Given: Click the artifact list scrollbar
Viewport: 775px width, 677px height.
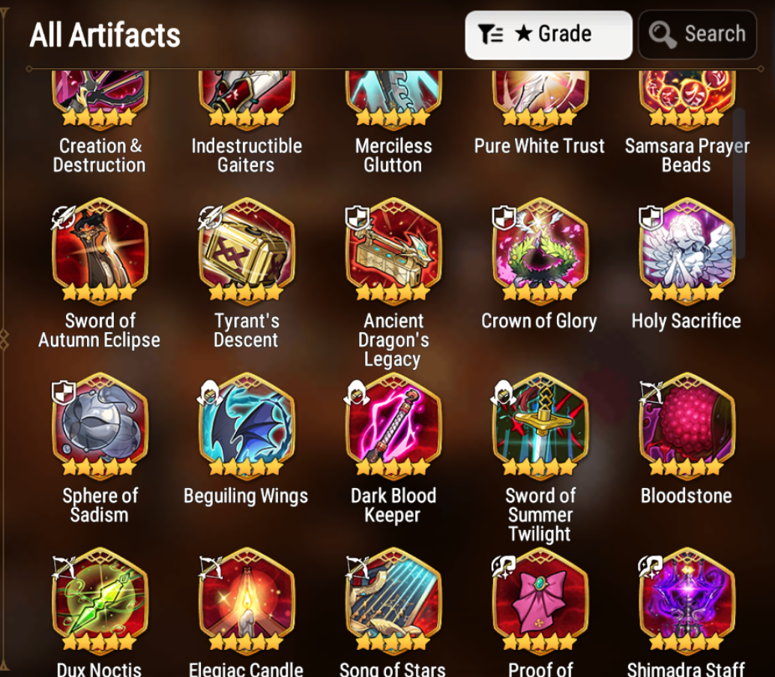Looking at the screenshot, I should (x=739, y=183).
